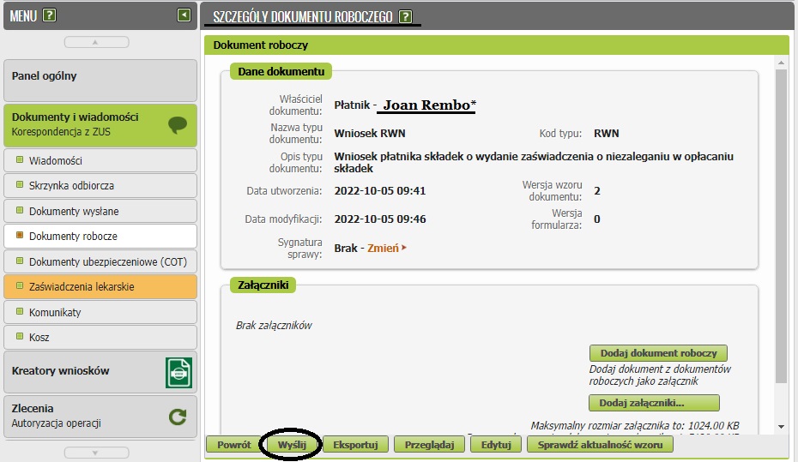798x462 pixels.
Task: Click the help icon beside Szczegóły dokumentu roboczego
Action: [x=405, y=16]
